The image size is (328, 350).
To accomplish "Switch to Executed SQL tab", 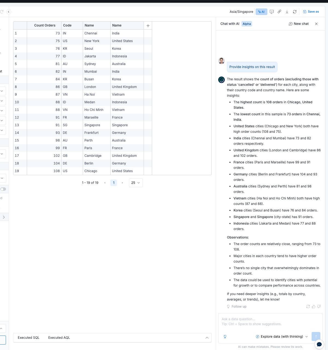I will (x=29, y=338).
